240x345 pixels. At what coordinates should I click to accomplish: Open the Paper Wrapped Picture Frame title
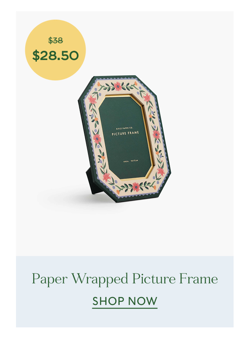125,279
